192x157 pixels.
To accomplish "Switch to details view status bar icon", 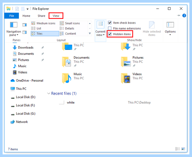I will click(177, 149).
